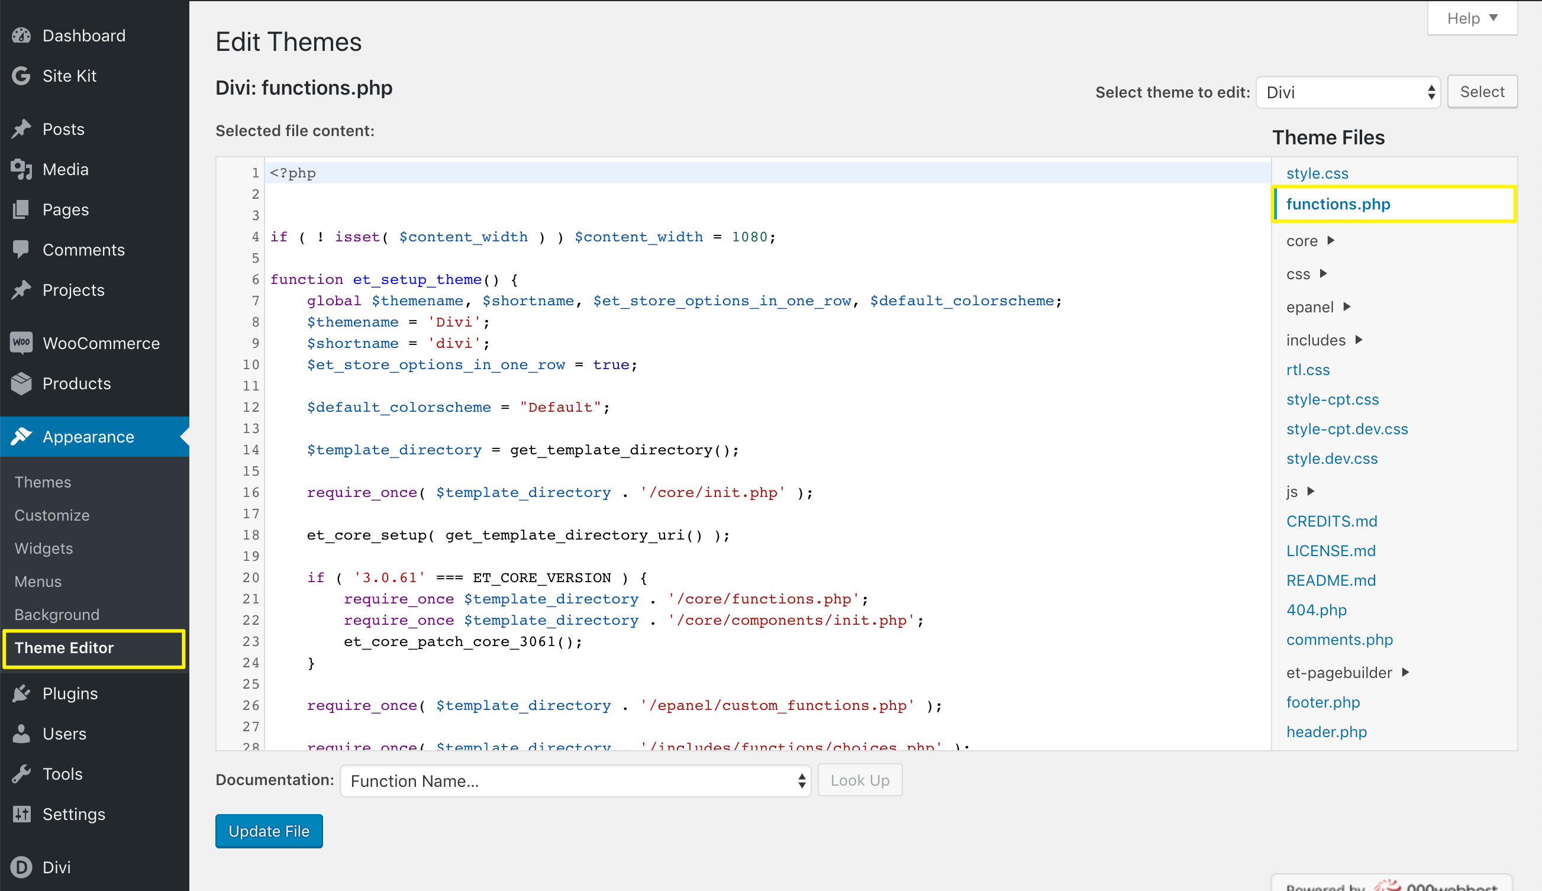Open the Dashboard icon in sidebar
This screenshot has width=1542, height=891.
point(21,35)
